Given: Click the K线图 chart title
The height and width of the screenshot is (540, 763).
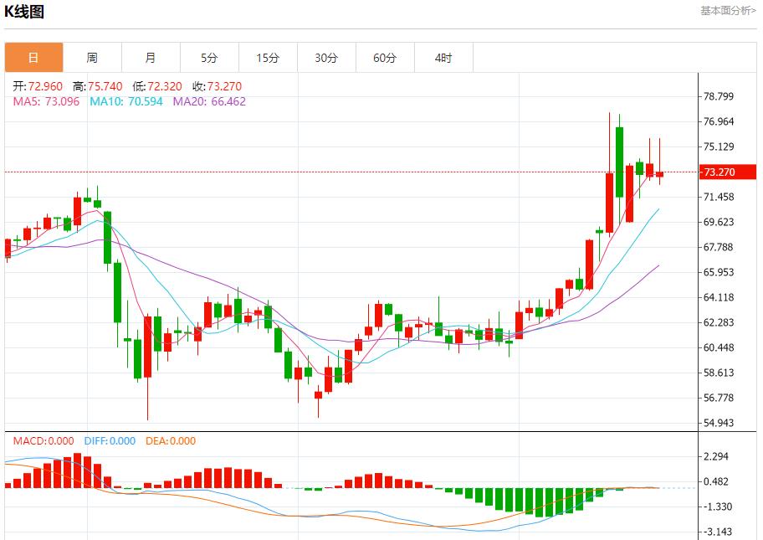Looking at the screenshot, I should pos(25,11).
